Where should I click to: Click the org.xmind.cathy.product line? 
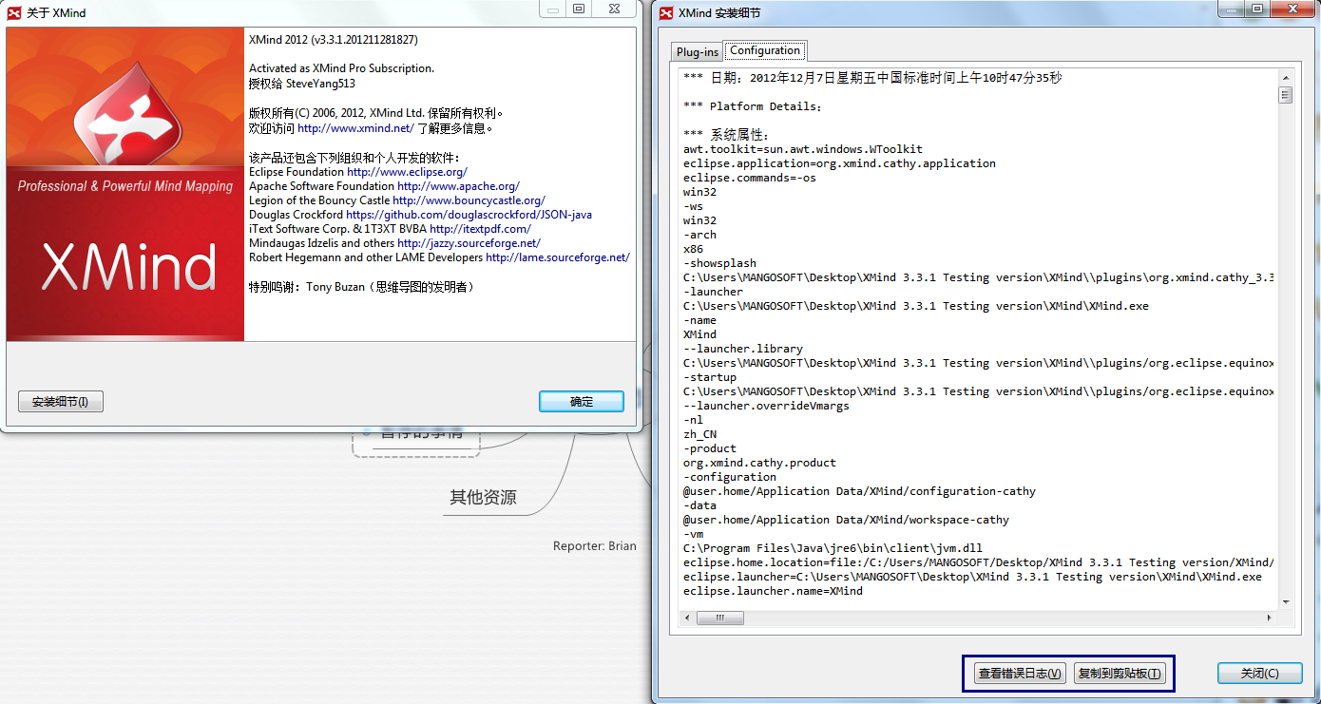[x=759, y=463]
